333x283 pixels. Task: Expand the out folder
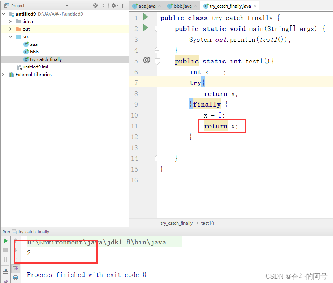tap(10, 29)
